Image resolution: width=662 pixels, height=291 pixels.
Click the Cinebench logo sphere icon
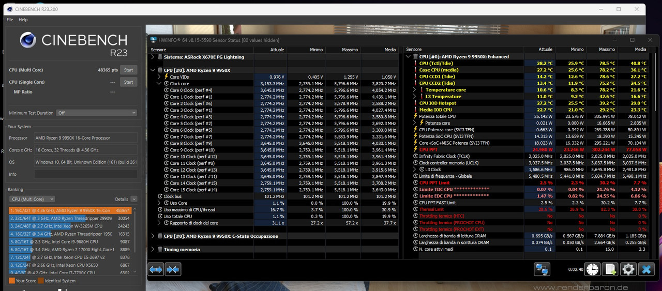(28, 40)
